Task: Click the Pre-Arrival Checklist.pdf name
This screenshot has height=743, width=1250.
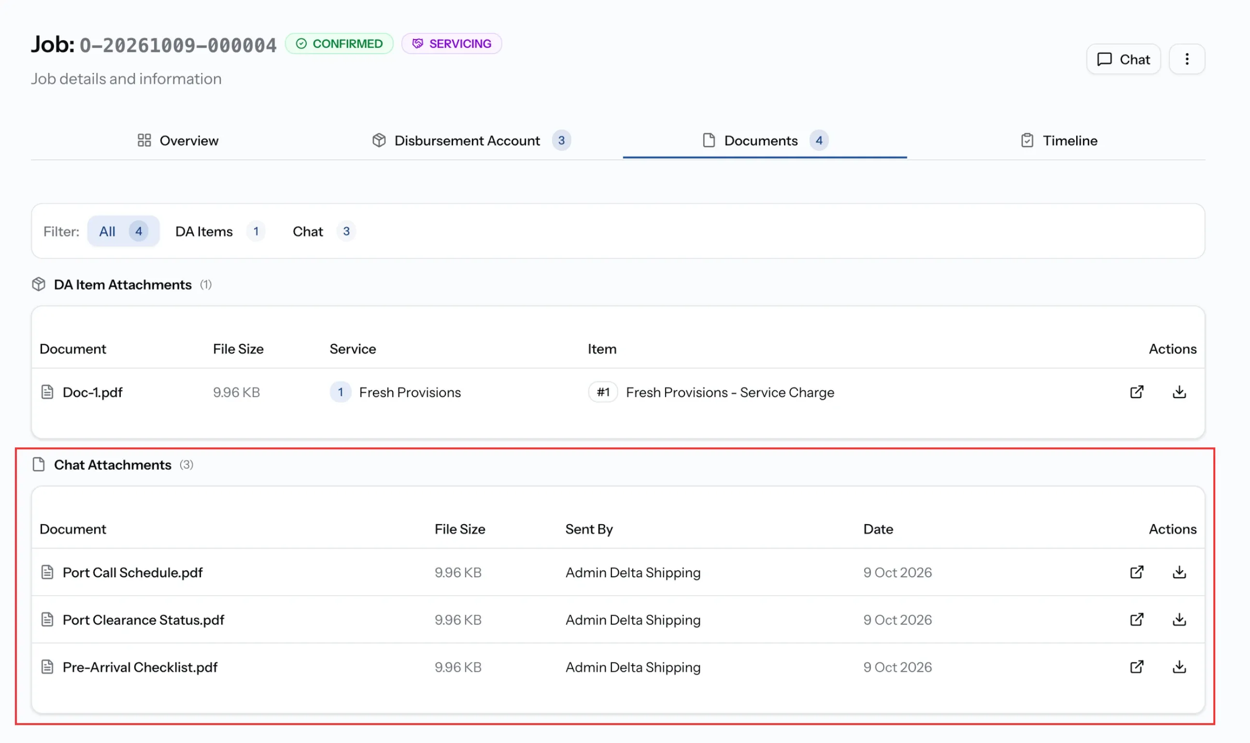Action: click(x=140, y=668)
